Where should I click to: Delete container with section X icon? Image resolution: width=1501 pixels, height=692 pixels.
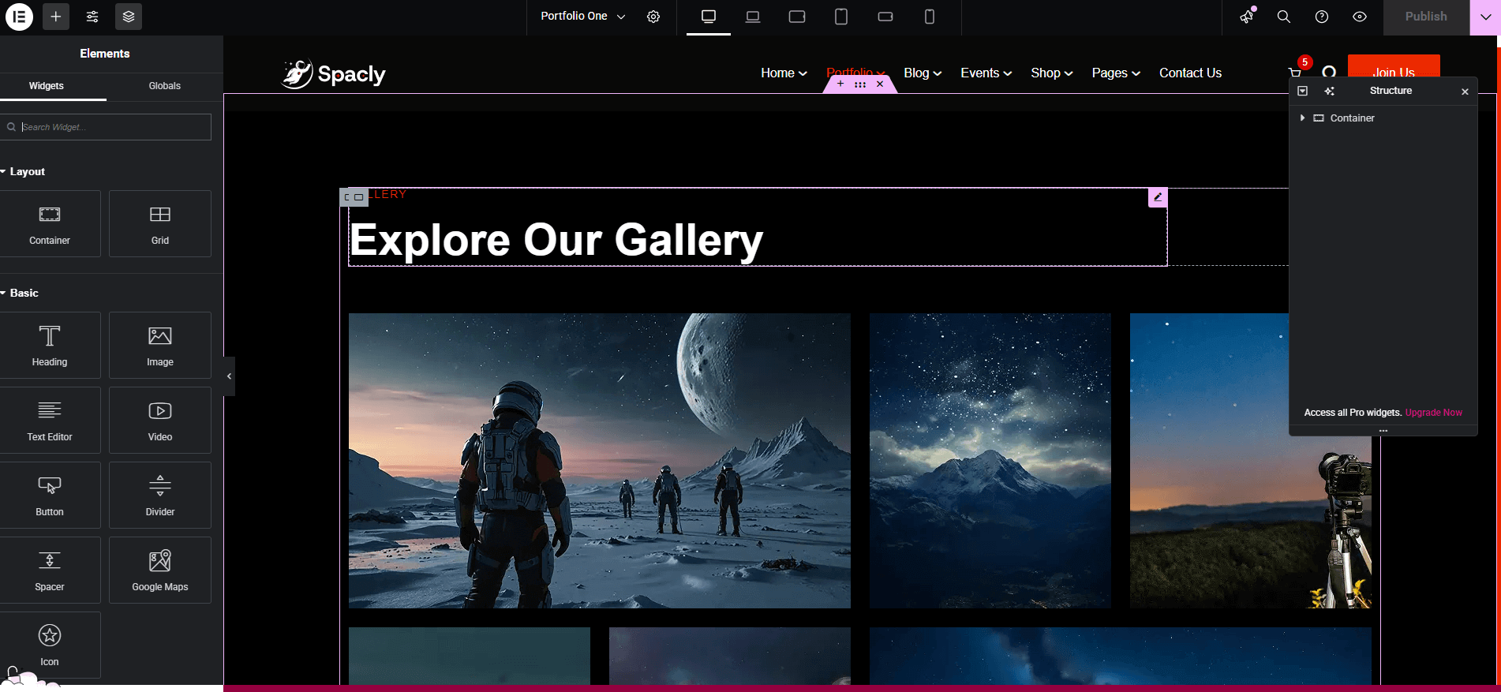point(880,84)
